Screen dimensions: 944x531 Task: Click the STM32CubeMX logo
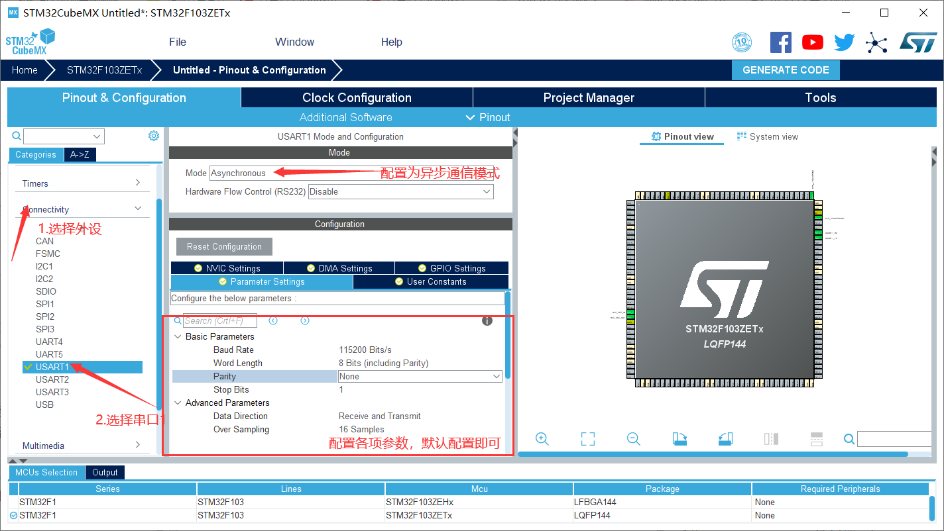[x=30, y=42]
